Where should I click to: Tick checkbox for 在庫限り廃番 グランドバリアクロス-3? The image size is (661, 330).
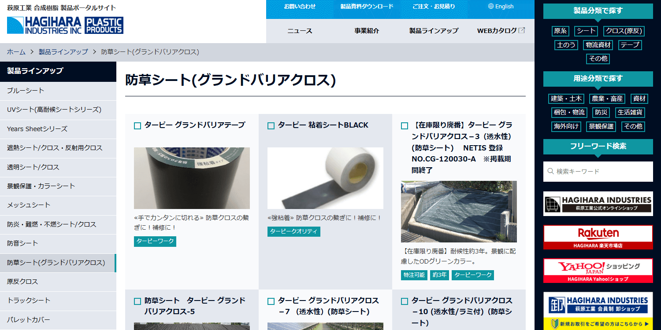pyautogui.click(x=405, y=126)
